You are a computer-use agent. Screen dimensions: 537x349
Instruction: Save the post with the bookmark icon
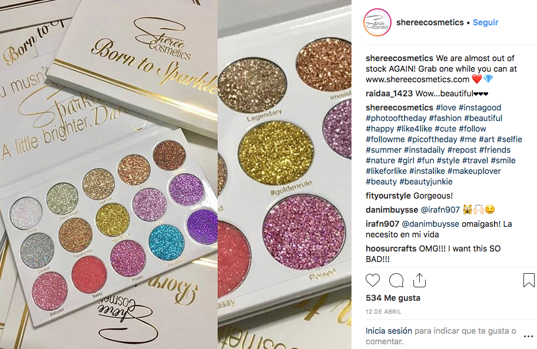tap(529, 280)
